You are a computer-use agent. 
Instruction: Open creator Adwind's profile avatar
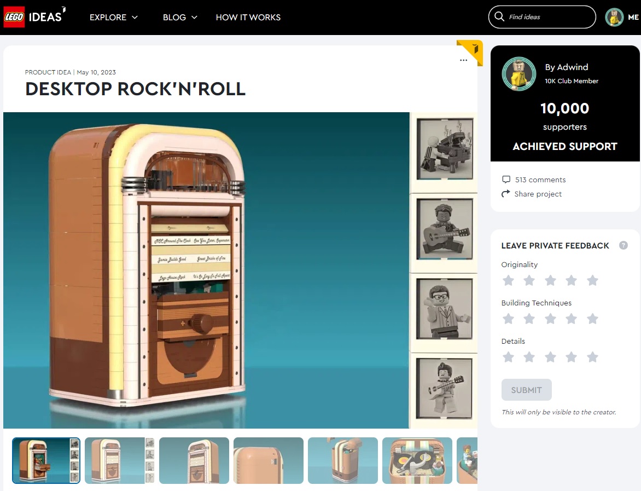pos(519,74)
